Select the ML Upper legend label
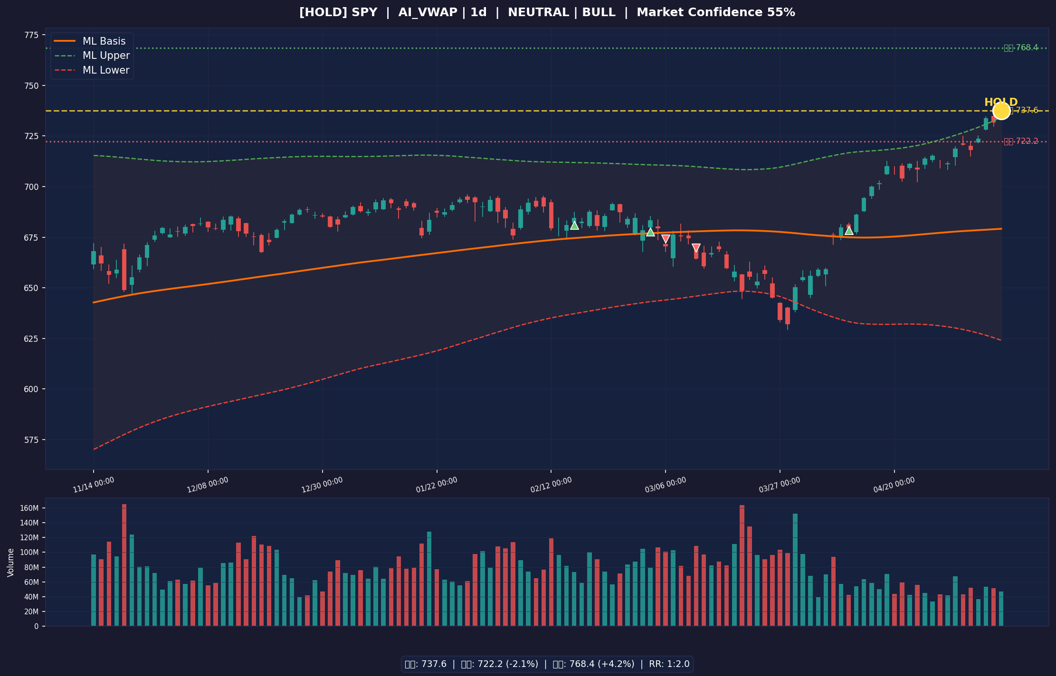The width and height of the screenshot is (1056, 676). pyautogui.click(x=106, y=56)
